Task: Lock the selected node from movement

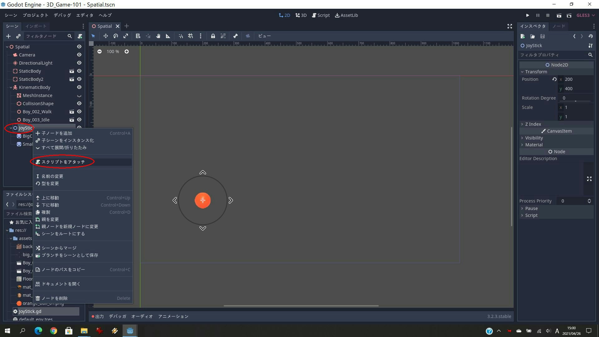Action: pos(213,36)
